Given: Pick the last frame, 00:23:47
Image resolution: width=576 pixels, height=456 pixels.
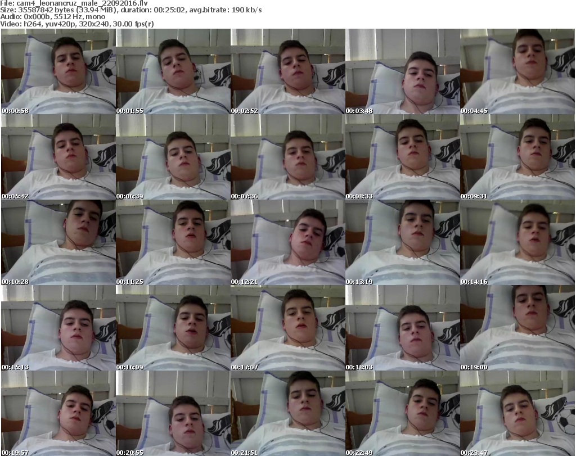Looking at the screenshot, I should click(517, 413).
